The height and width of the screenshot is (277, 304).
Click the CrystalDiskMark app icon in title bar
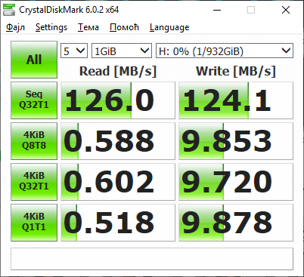point(9,10)
